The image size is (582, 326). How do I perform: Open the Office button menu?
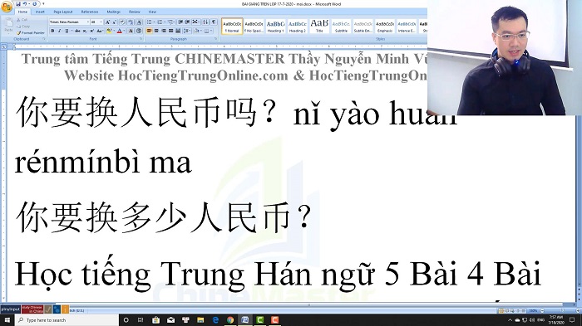[x=7, y=7]
